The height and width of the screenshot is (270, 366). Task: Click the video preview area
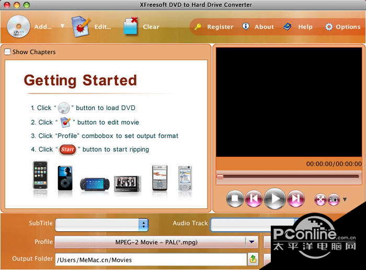289,102
